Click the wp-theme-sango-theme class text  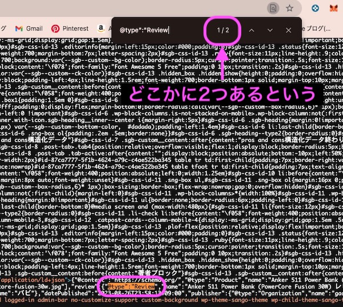(234, 300)
